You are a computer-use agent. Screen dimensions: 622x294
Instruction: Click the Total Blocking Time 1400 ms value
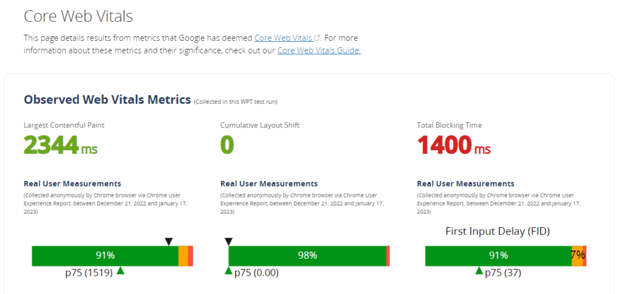454,146
